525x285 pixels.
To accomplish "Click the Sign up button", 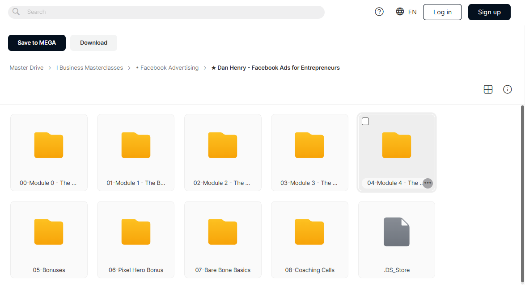I will point(489,12).
